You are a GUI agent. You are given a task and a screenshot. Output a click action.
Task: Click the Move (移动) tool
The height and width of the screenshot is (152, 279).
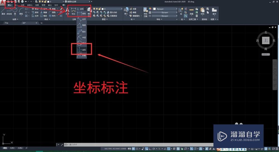(35, 9)
